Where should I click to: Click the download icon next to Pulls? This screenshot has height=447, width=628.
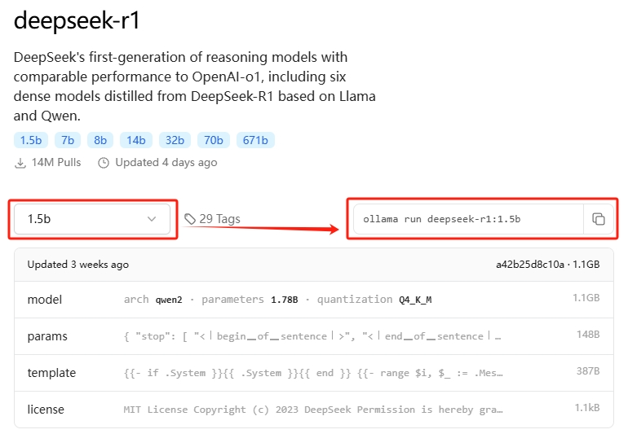click(20, 163)
